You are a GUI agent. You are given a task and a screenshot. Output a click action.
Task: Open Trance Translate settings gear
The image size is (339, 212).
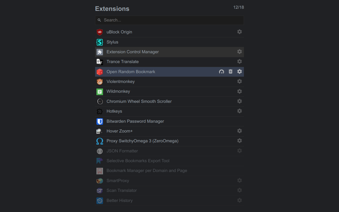click(x=239, y=61)
